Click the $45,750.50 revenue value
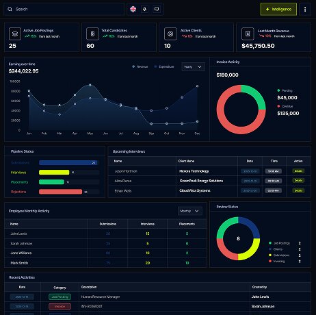Image resolution: width=316 pixels, height=315 pixels. pos(258,46)
